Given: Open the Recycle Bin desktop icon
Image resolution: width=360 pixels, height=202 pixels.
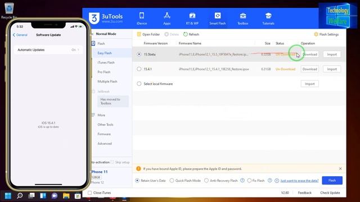Looking at the screenshot, I should point(9,11).
